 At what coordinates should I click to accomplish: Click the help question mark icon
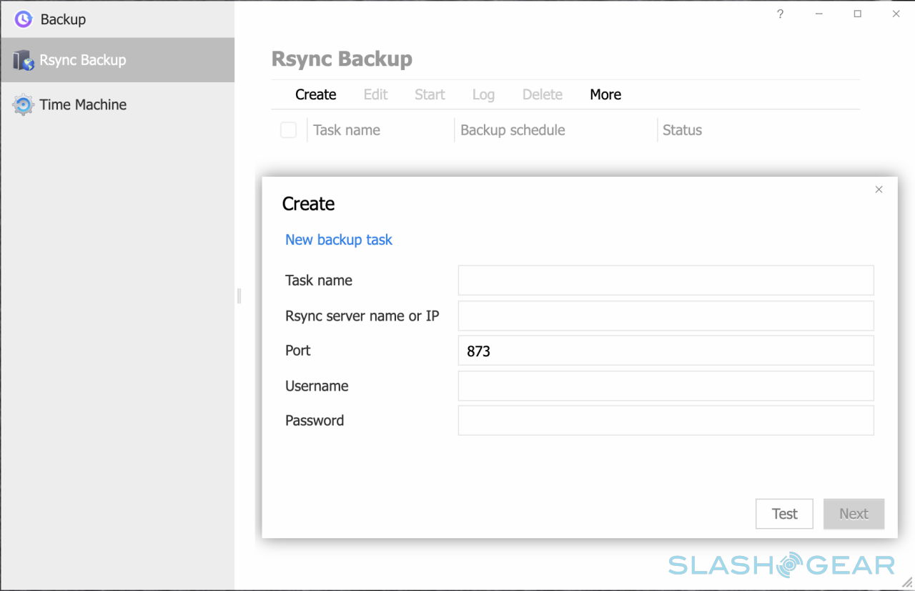click(x=780, y=14)
